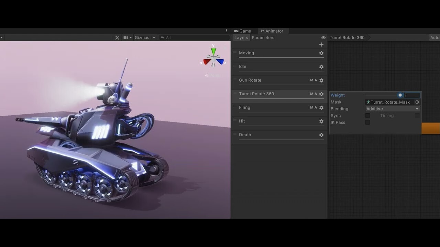Open the gear settings for Moving layer

(321, 53)
